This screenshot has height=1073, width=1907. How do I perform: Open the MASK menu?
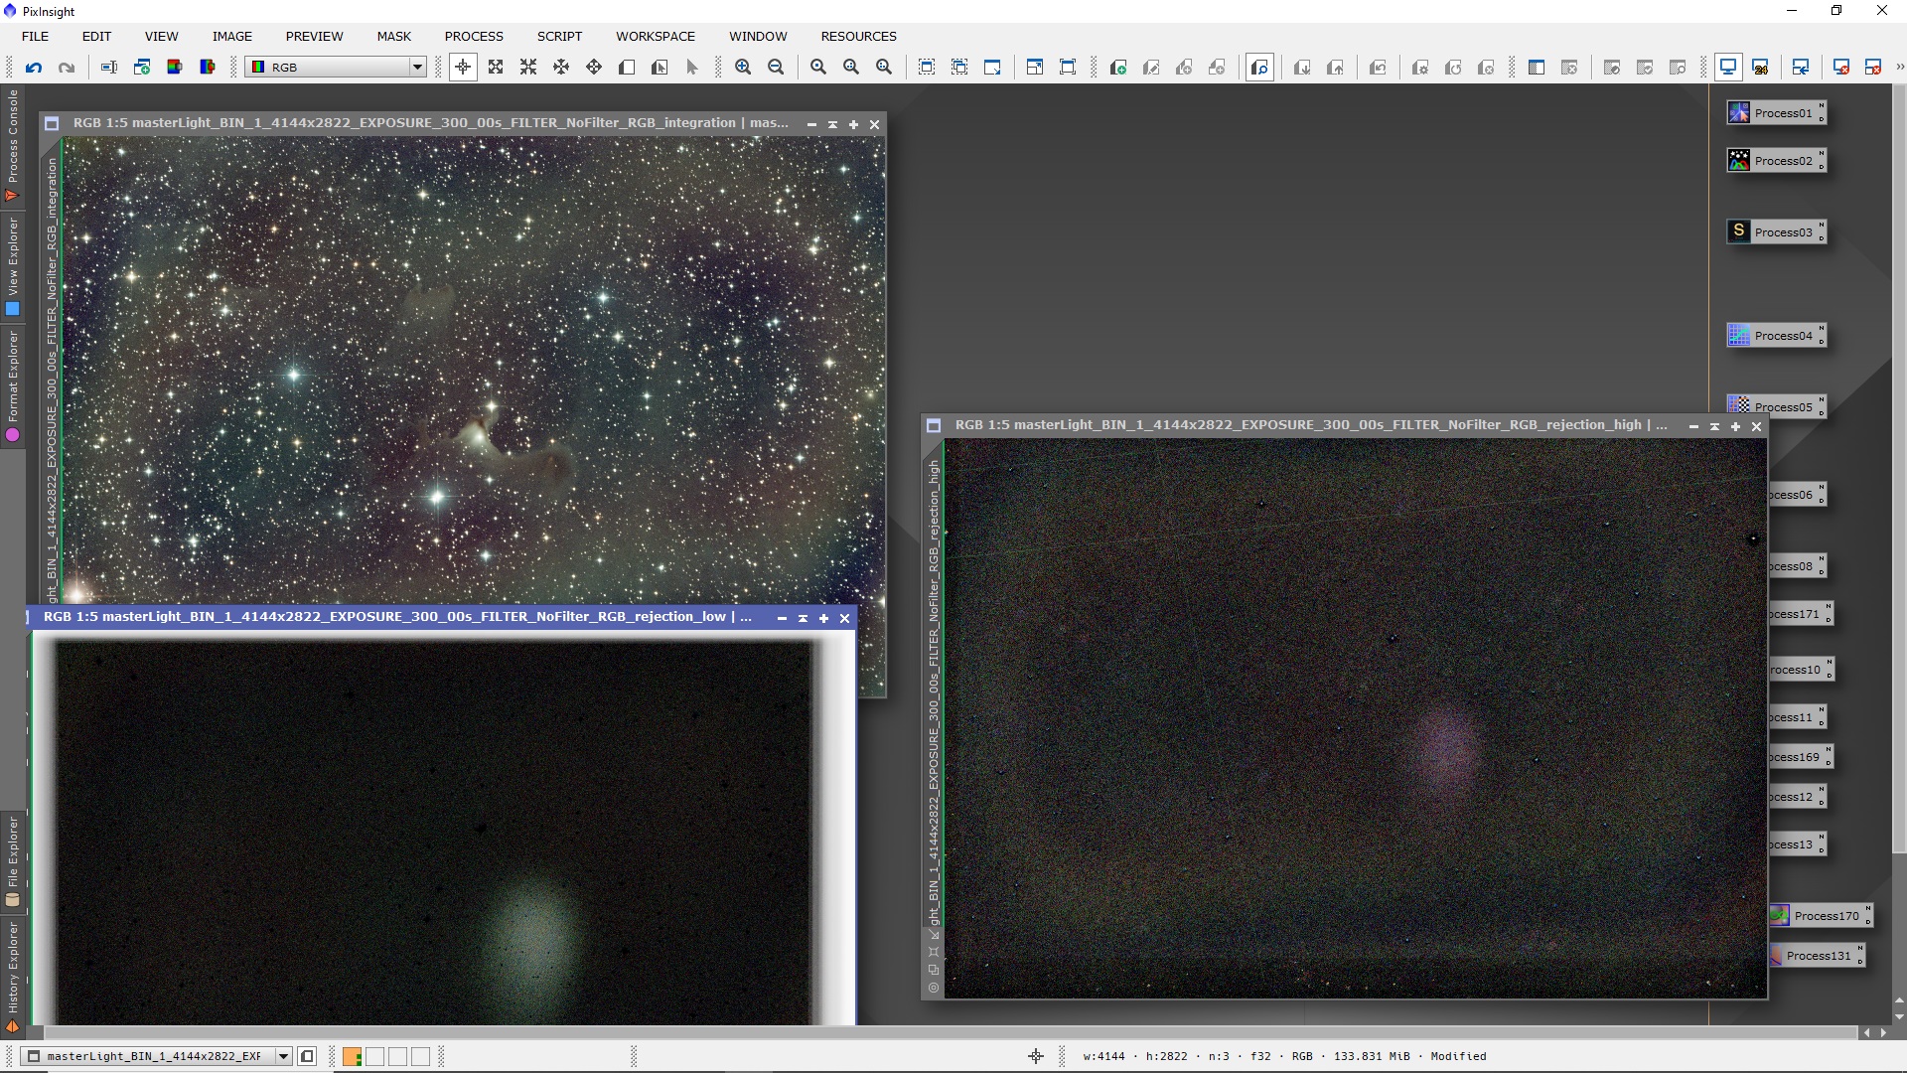(x=393, y=36)
